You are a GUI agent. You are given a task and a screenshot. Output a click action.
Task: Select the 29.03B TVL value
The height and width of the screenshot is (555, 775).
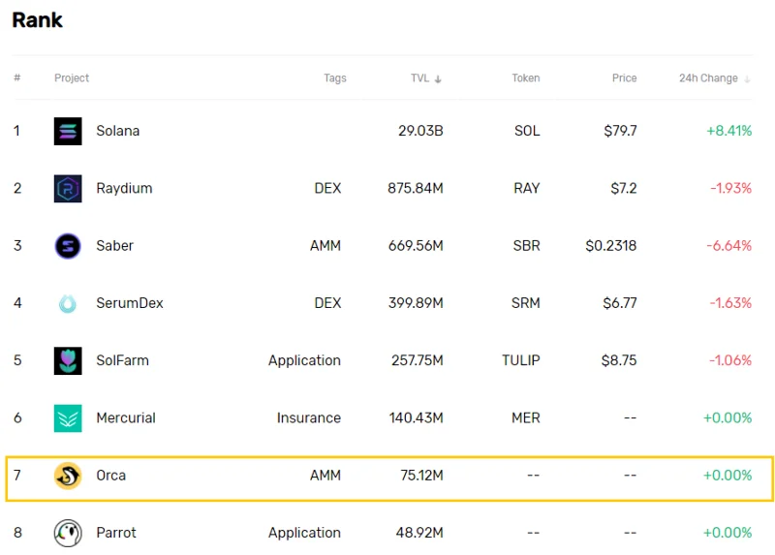[x=420, y=131]
